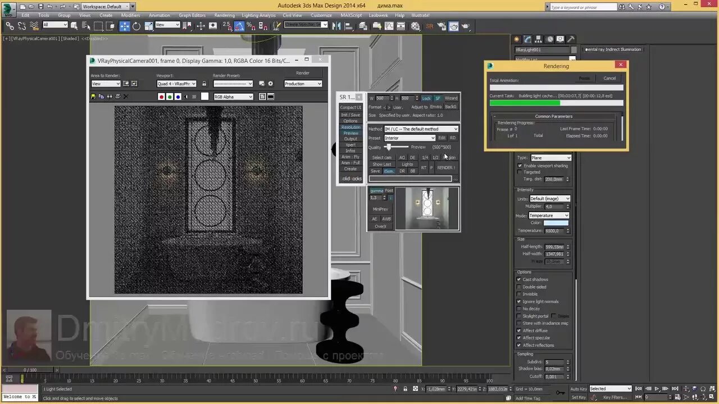Open the MAXScript menu
Image resolution: width=719 pixels, height=404 pixels.
(350, 15)
